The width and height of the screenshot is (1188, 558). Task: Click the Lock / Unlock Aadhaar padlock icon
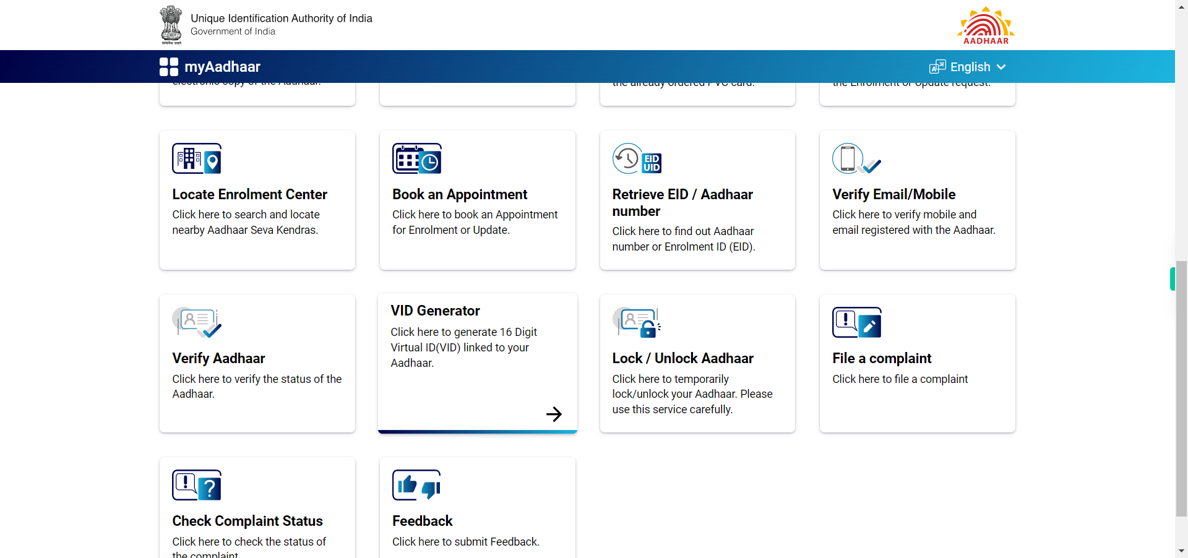pos(637,322)
